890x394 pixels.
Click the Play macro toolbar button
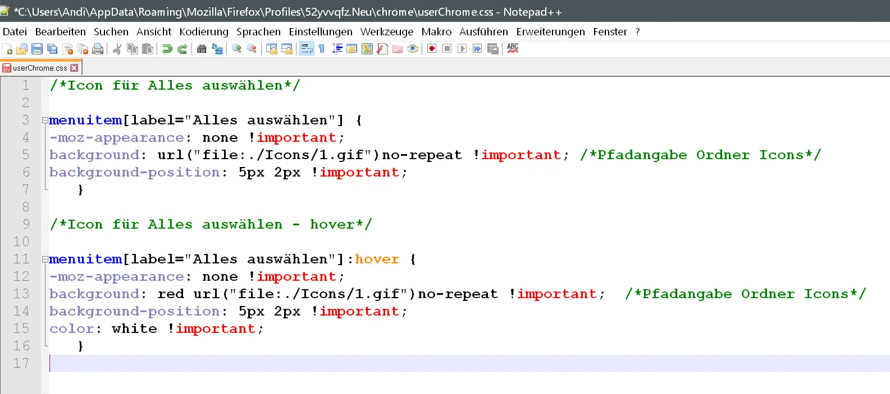pyautogui.click(x=462, y=49)
